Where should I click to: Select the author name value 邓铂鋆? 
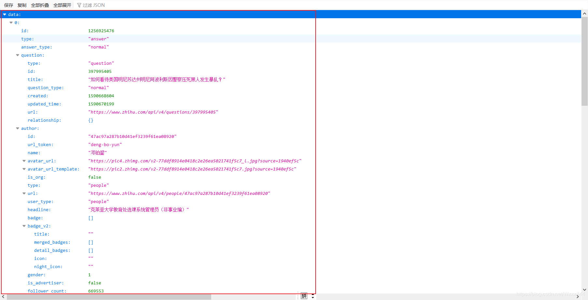point(98,153)
